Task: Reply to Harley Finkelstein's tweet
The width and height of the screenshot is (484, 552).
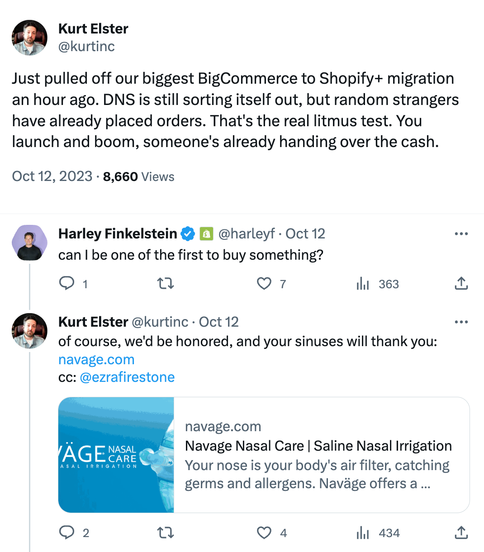Action: (x=67, y=284)
